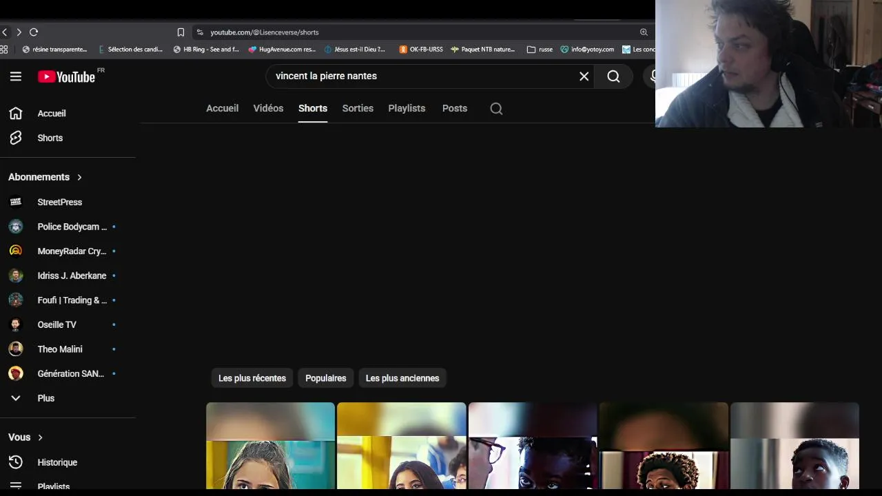This screenshot has width=882, height=496.
Task: Open info@yotoy.com bookmark
Action: click(587, 50)
